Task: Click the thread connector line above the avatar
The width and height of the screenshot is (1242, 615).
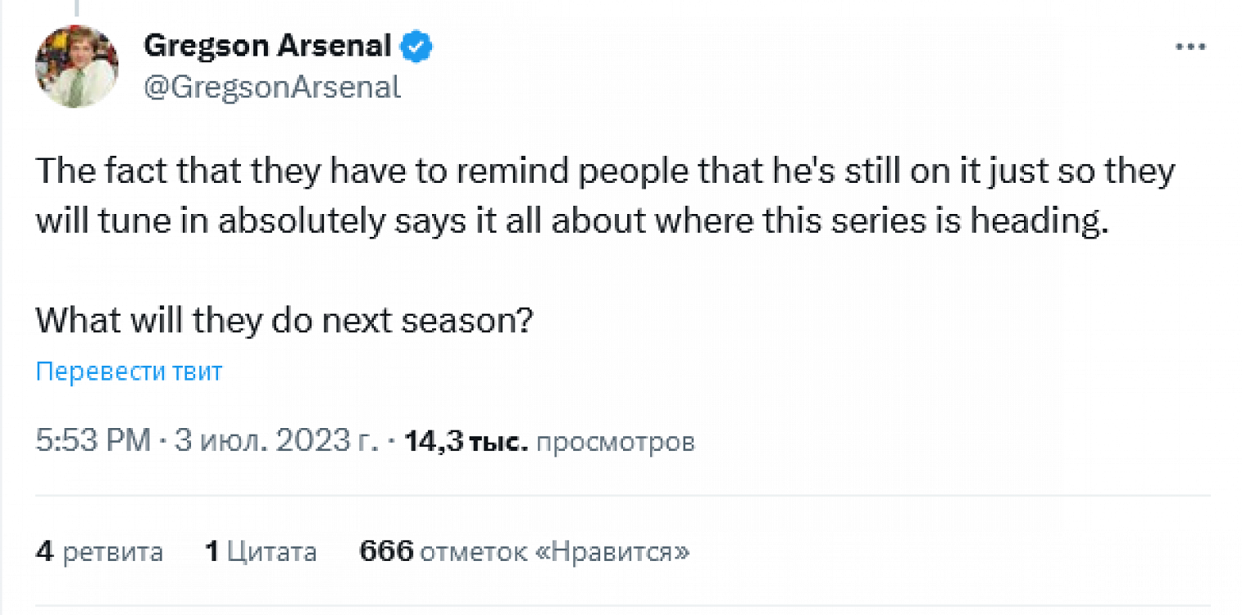Action: point(75,8)
